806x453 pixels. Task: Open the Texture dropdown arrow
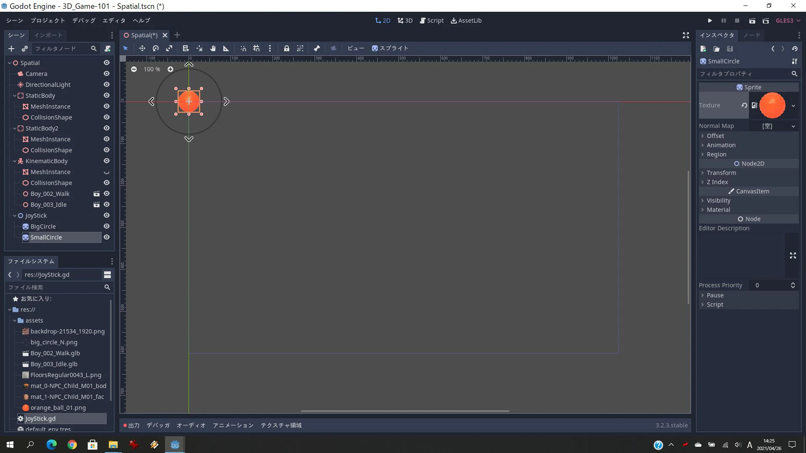coord(793,106)
